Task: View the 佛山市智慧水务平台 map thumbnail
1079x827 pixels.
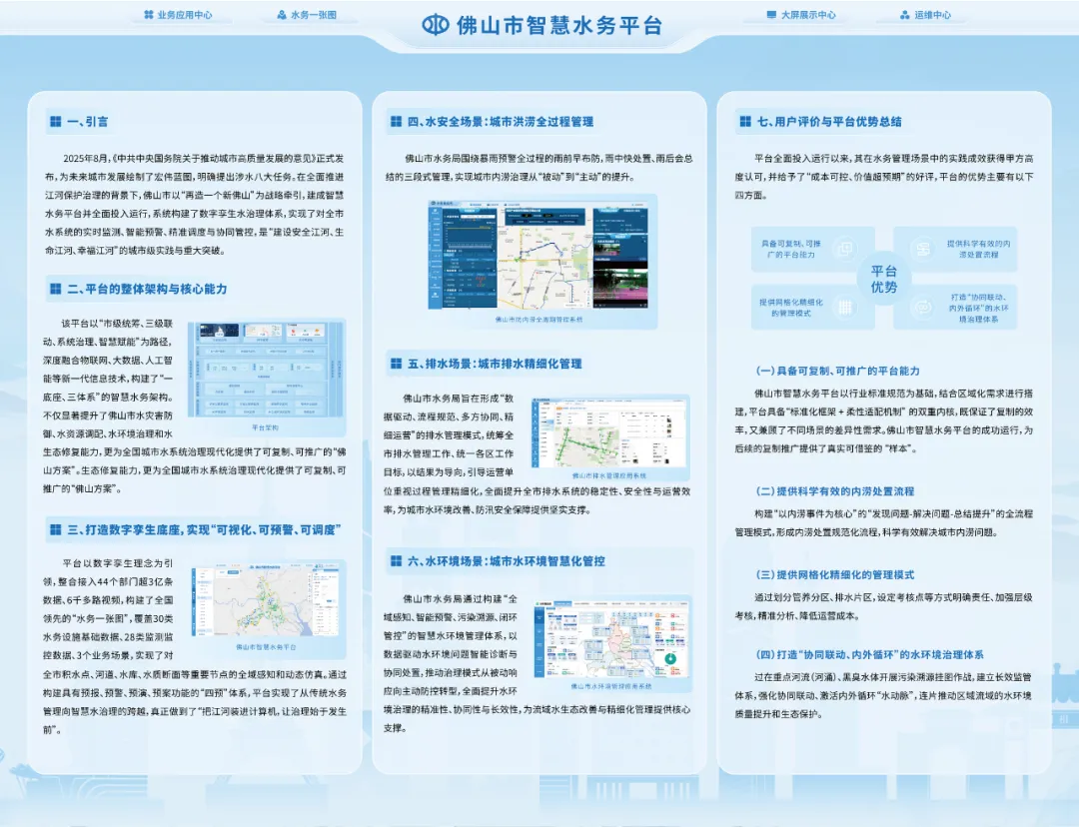Action: 267,594
